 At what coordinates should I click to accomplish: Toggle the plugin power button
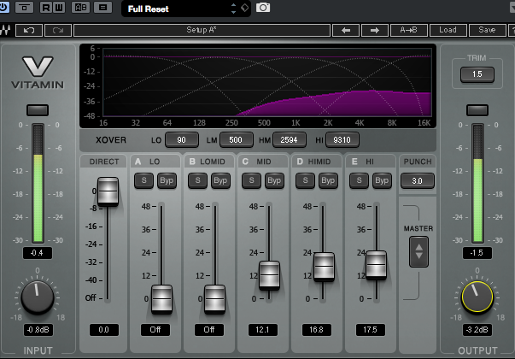pyautogui.click(x=4, y=7)
